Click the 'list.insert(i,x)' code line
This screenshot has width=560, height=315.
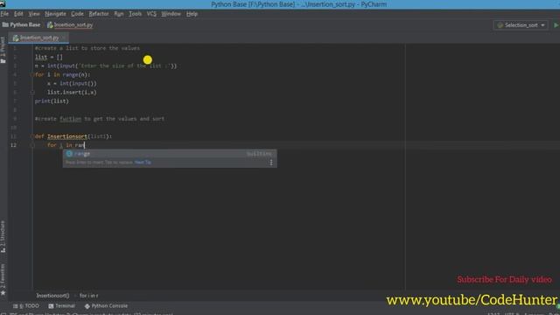[72, 92]
